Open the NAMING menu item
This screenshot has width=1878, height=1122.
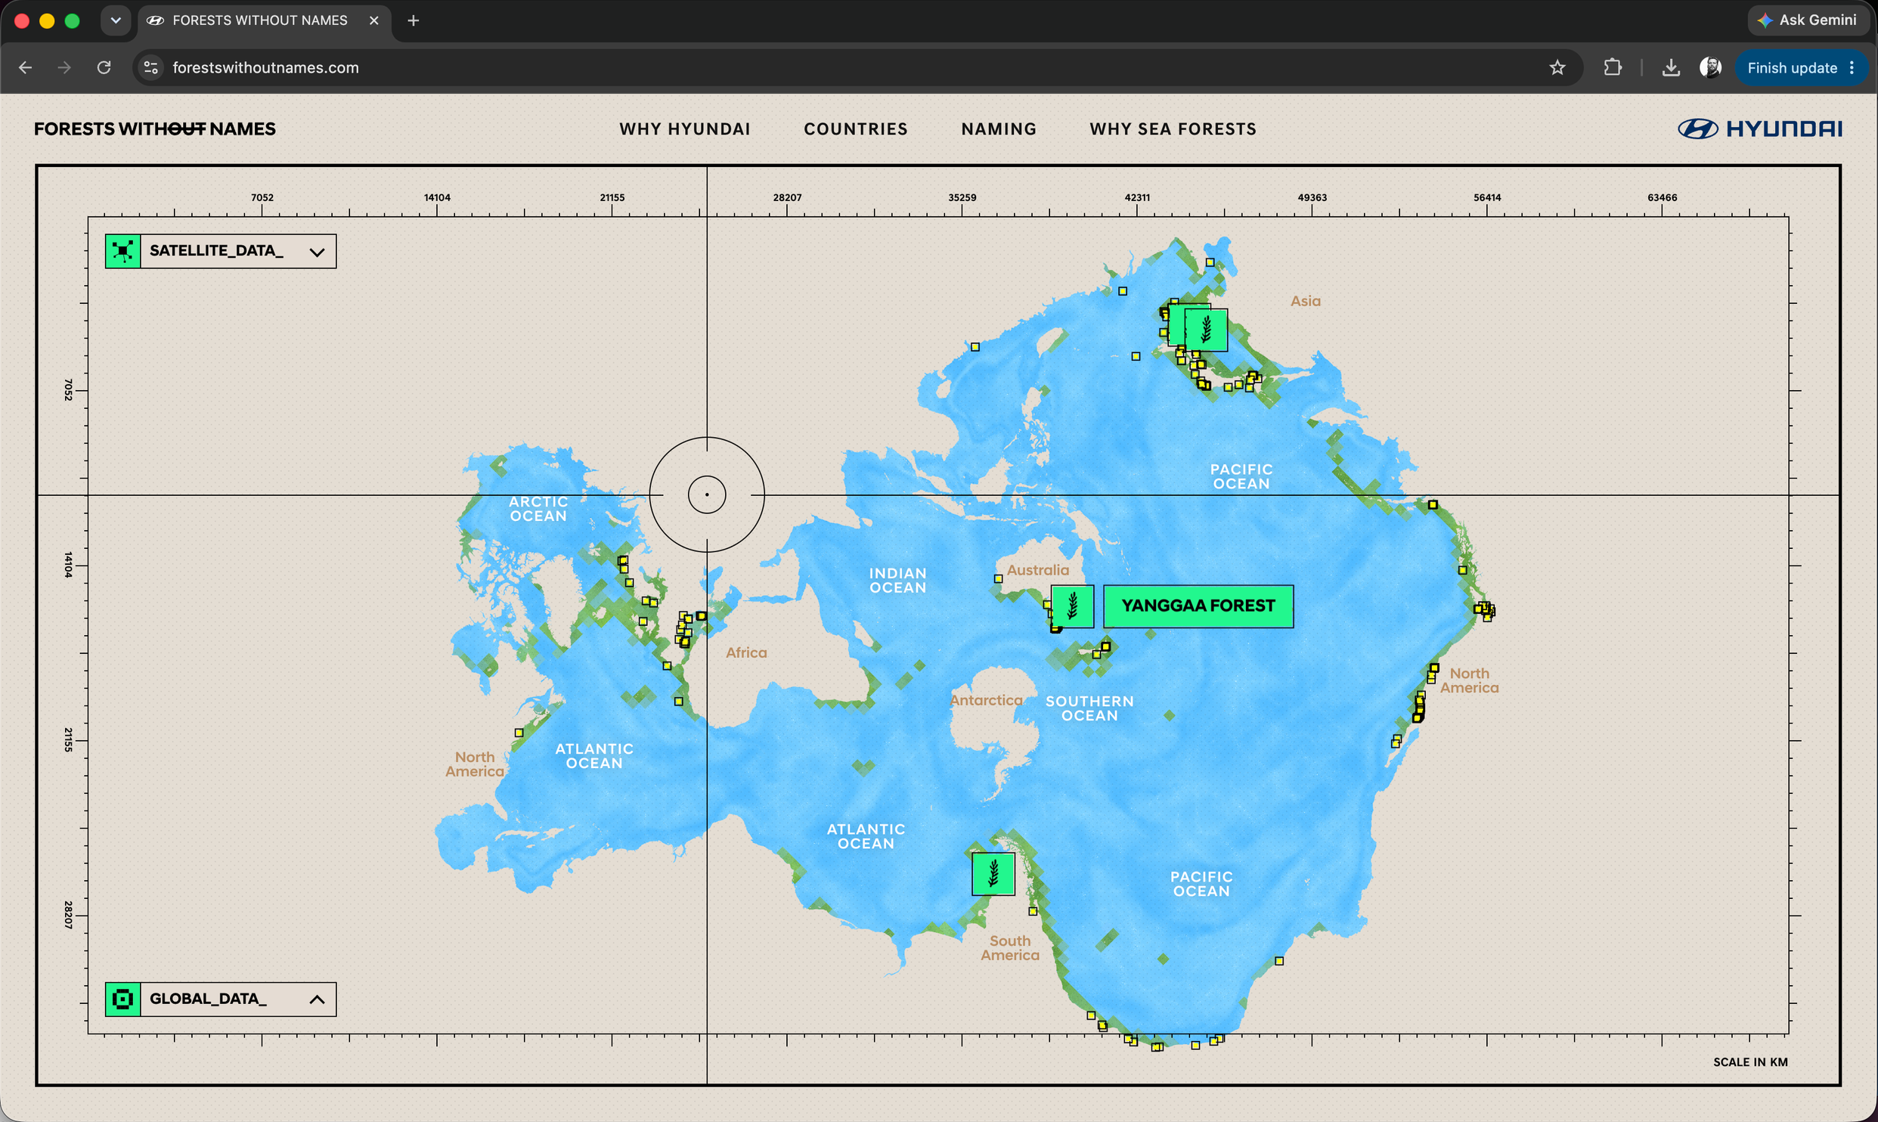coord(999,129)
